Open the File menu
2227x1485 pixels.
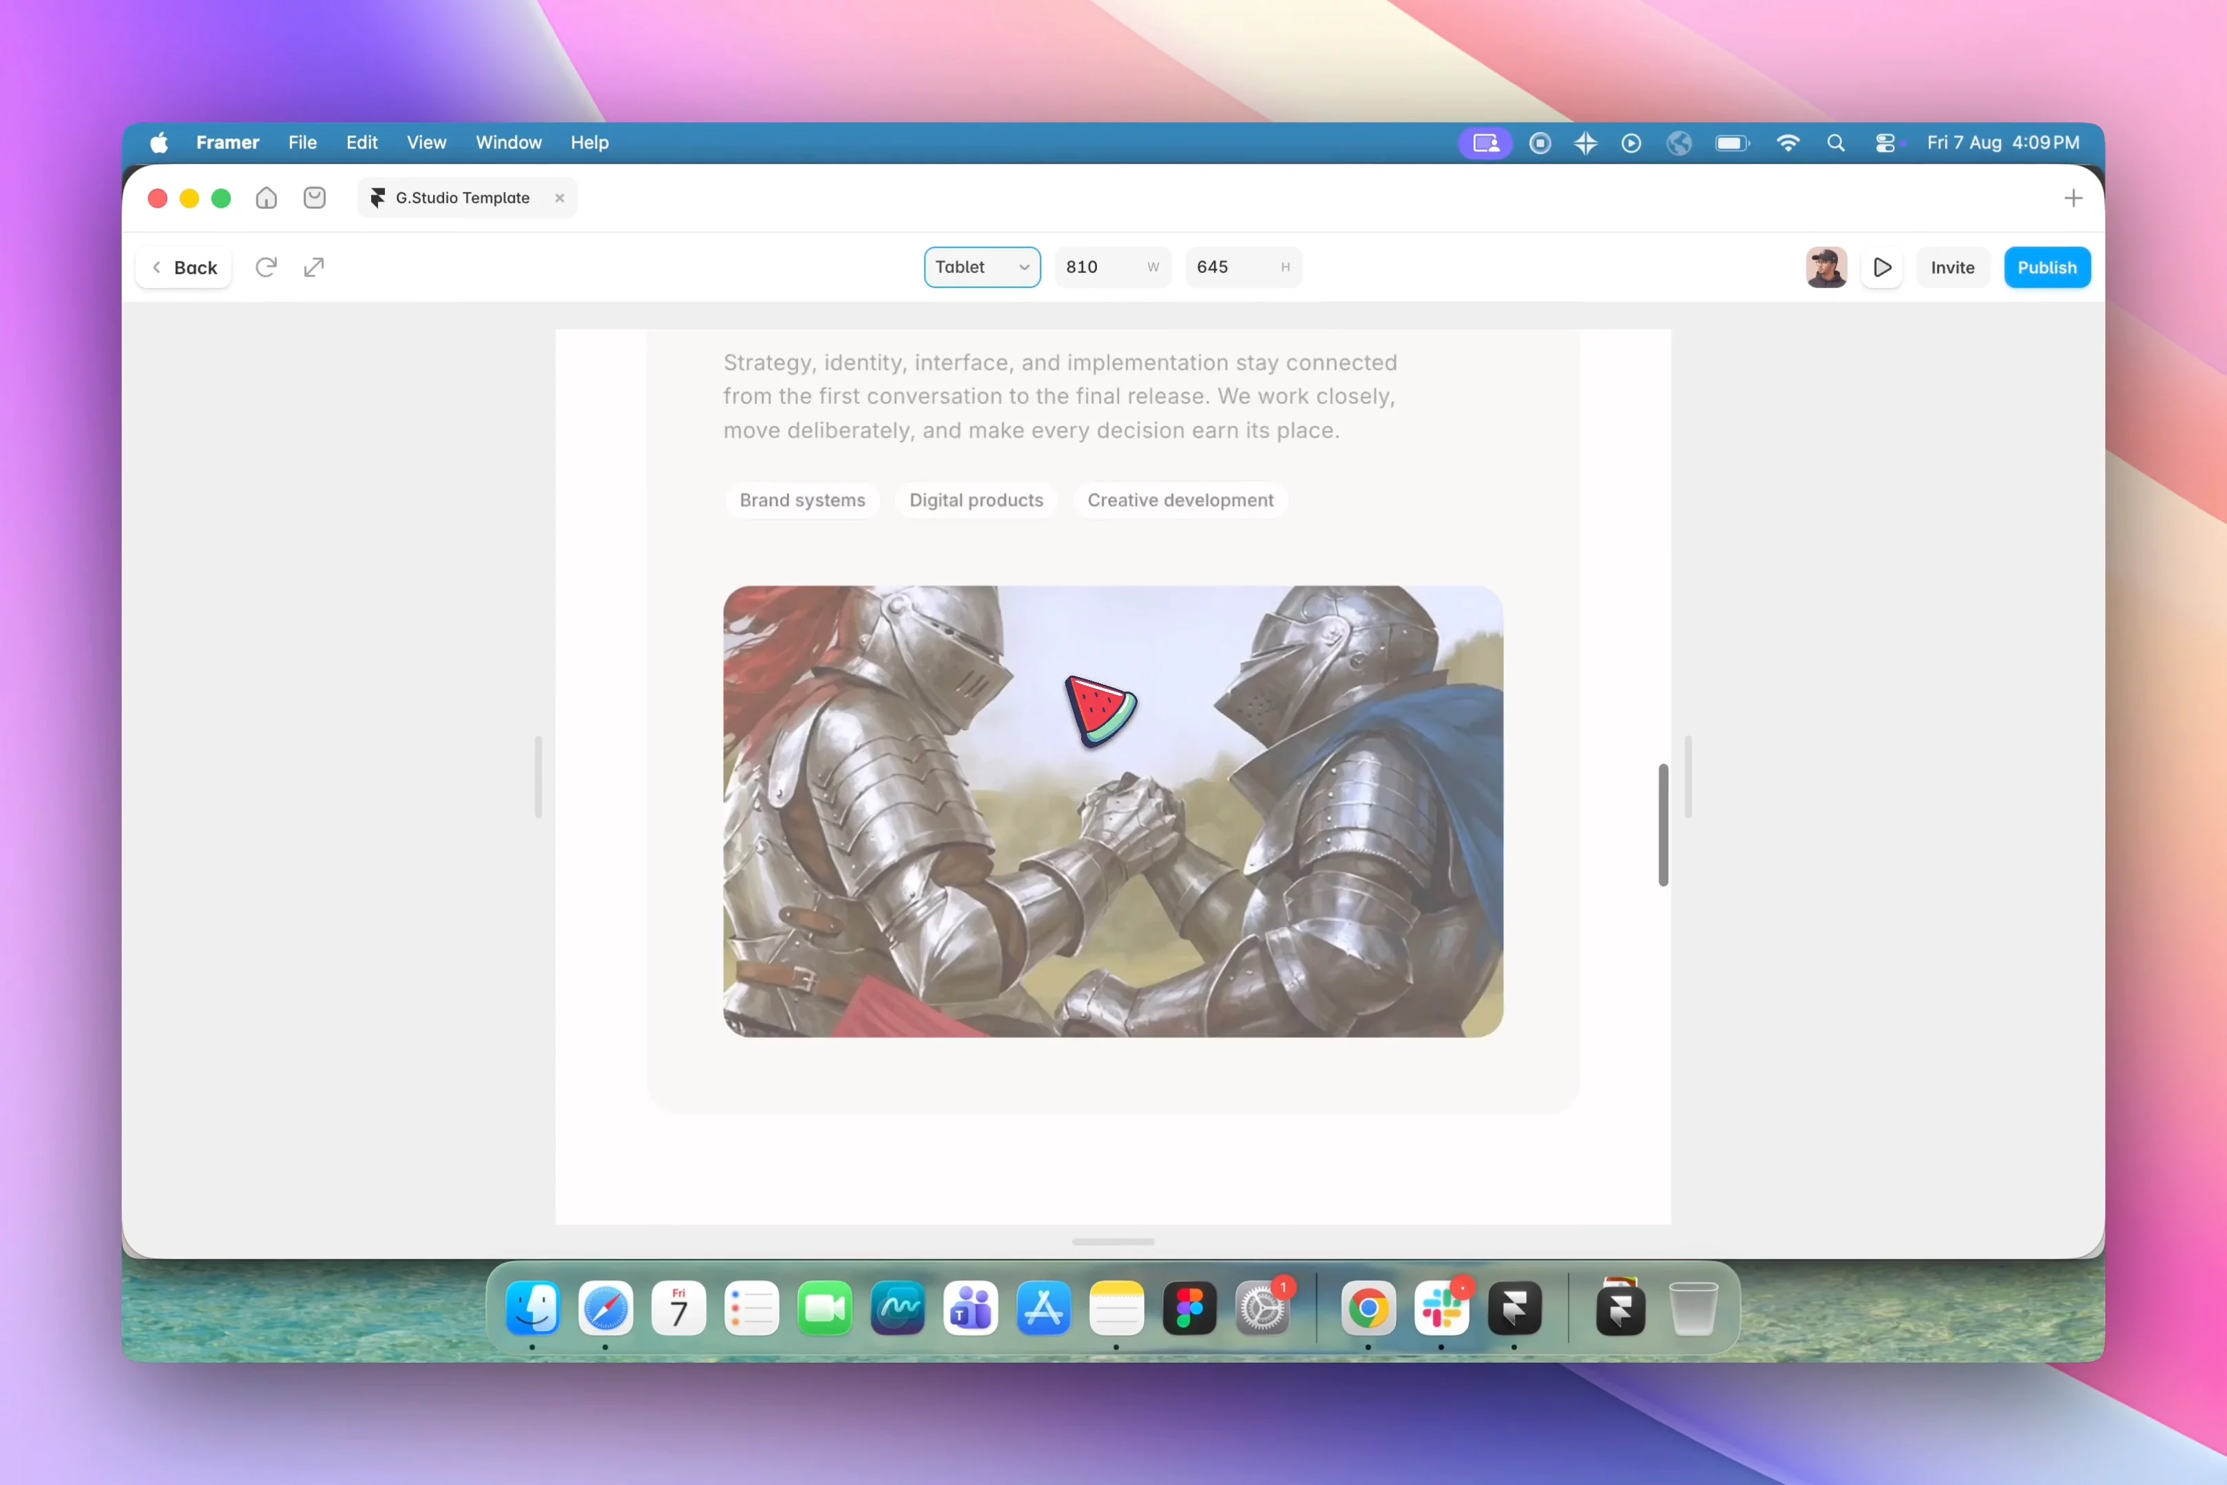click(x=302, y=143)
